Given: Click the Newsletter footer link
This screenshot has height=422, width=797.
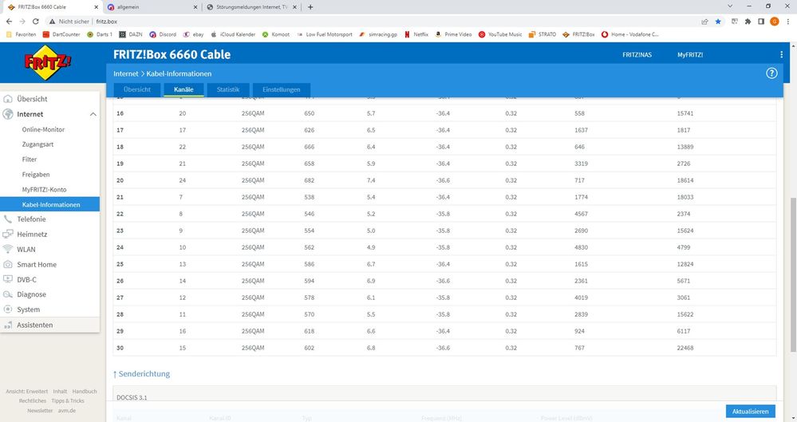Looking at the screenshot, I should tap(40, 411).
